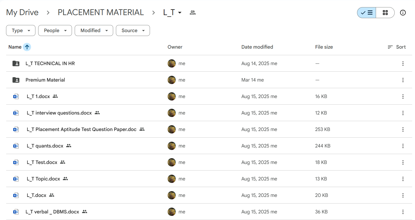Click the shared-people icon beside L_T folder title
Screen dimensions: 415x220
tap(193, 13)
